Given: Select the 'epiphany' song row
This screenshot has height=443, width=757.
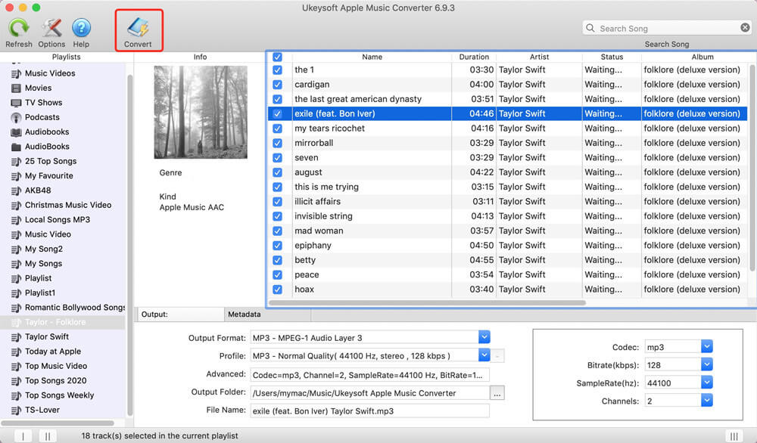Looking at the screenshot, I should tap(507, 246).
